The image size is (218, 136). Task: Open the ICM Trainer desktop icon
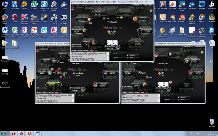pyautogui.click(x=163, y=18)
